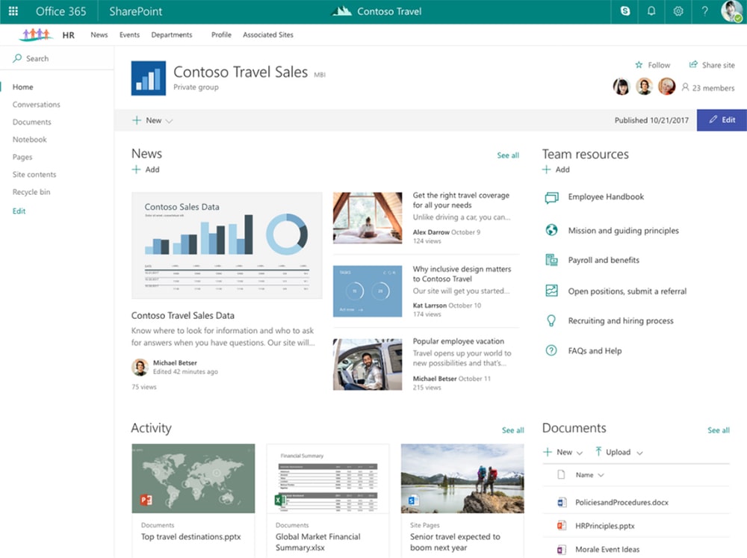The width and height of the screenshot is (747, 558).
Task: Open Profile in the top navigation
Action: click(222, 35)
